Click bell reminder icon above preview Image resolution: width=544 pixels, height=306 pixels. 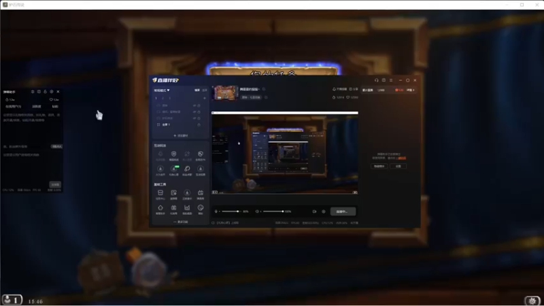point(334,89)
